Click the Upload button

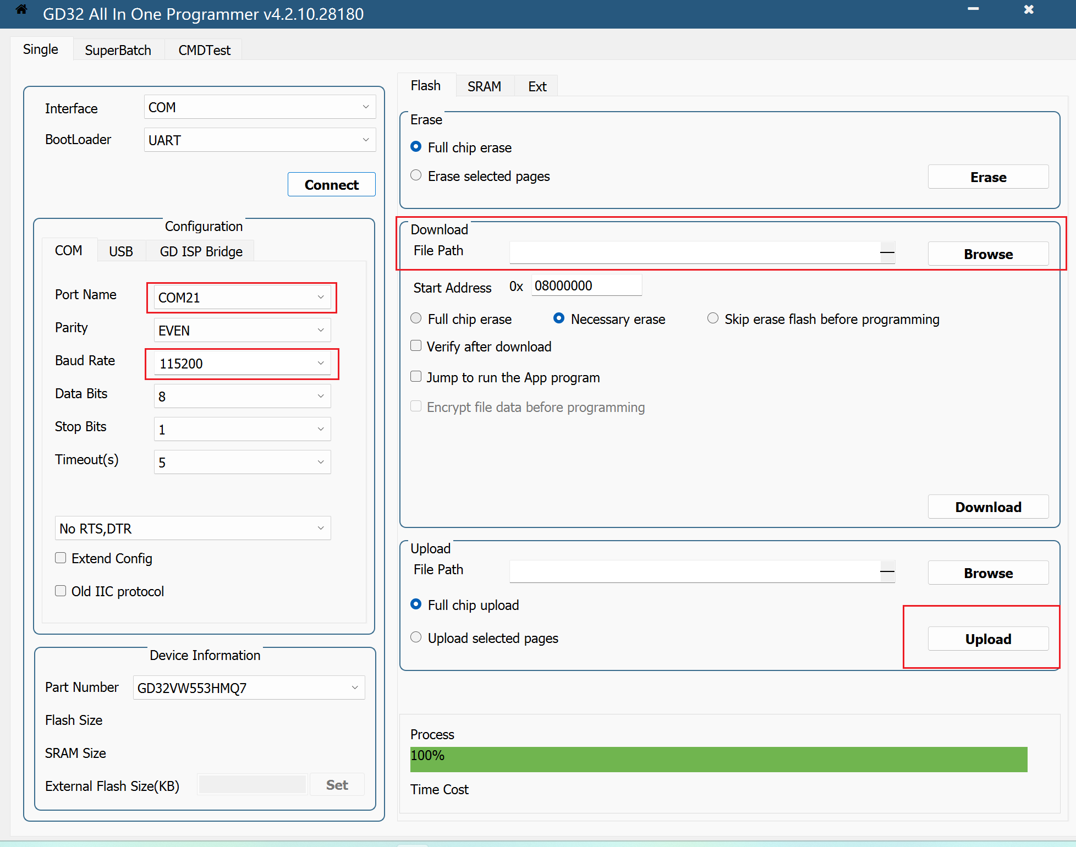[x=988, y=639]
